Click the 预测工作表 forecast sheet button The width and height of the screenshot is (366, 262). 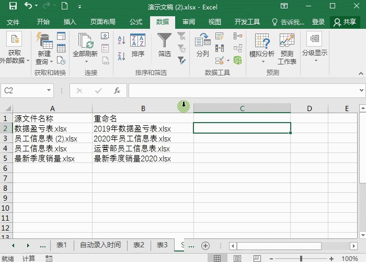click(287, 49)
